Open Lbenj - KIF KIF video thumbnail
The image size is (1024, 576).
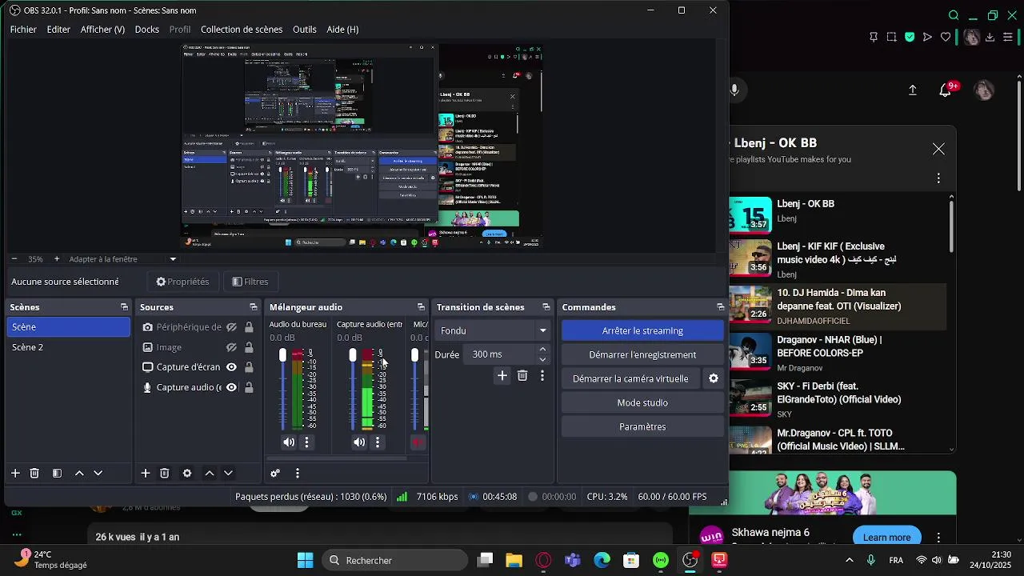[x=750, y=258]
